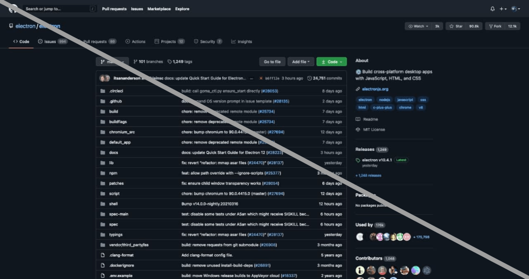Open pull request #28053 link

(x=270, y=91)
